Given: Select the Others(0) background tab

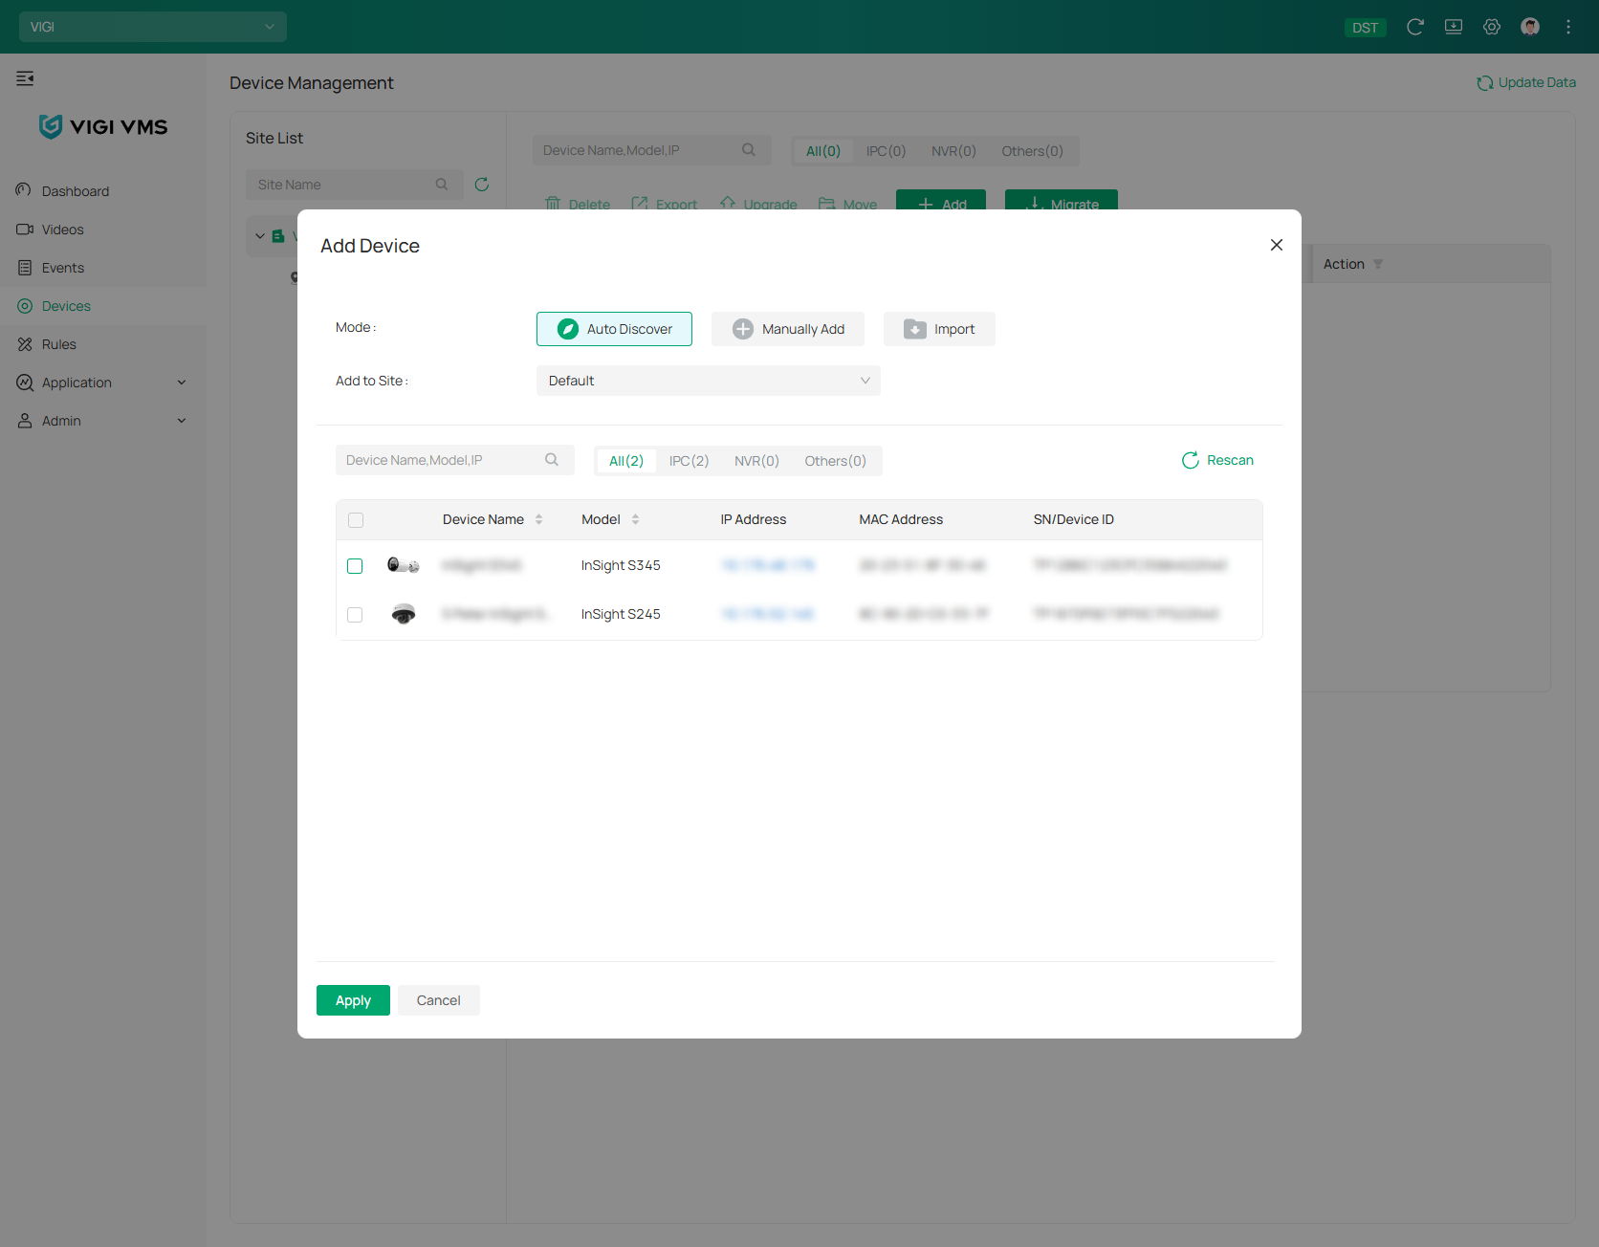Looking at the screenshot, I should [1032, 151].
